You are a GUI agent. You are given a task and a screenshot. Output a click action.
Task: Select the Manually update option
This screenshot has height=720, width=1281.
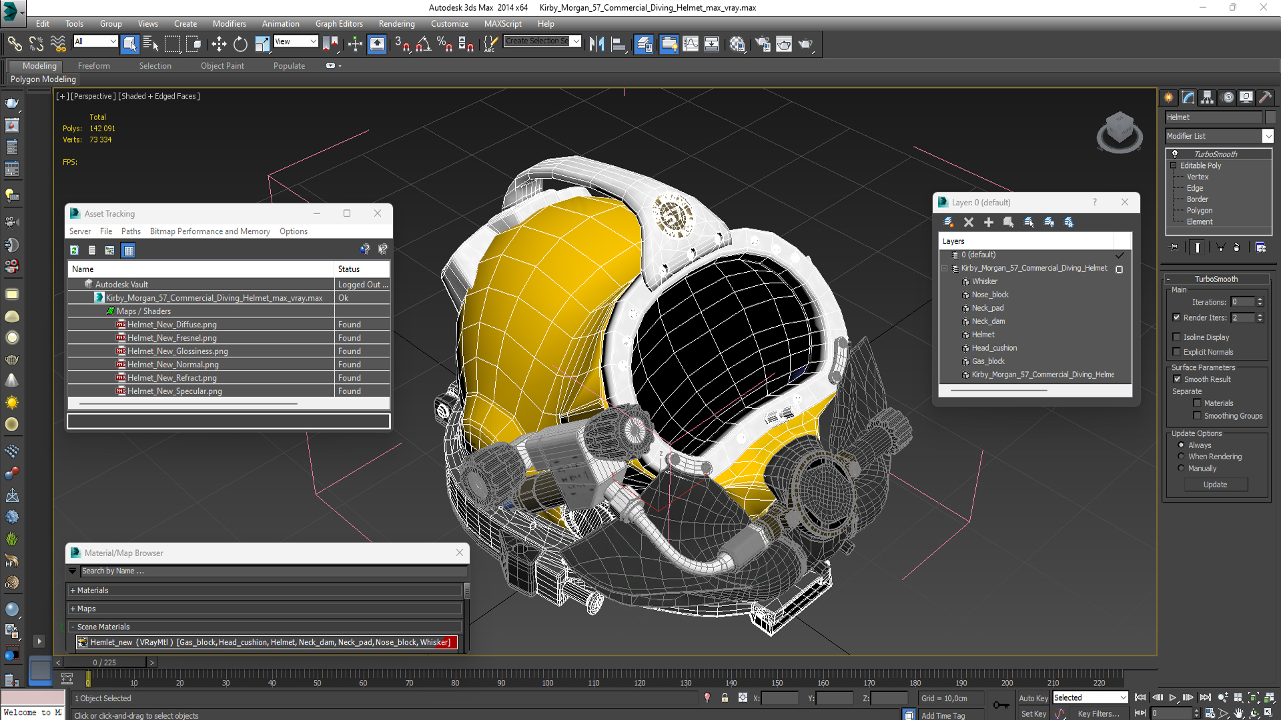pos(1182,468)
